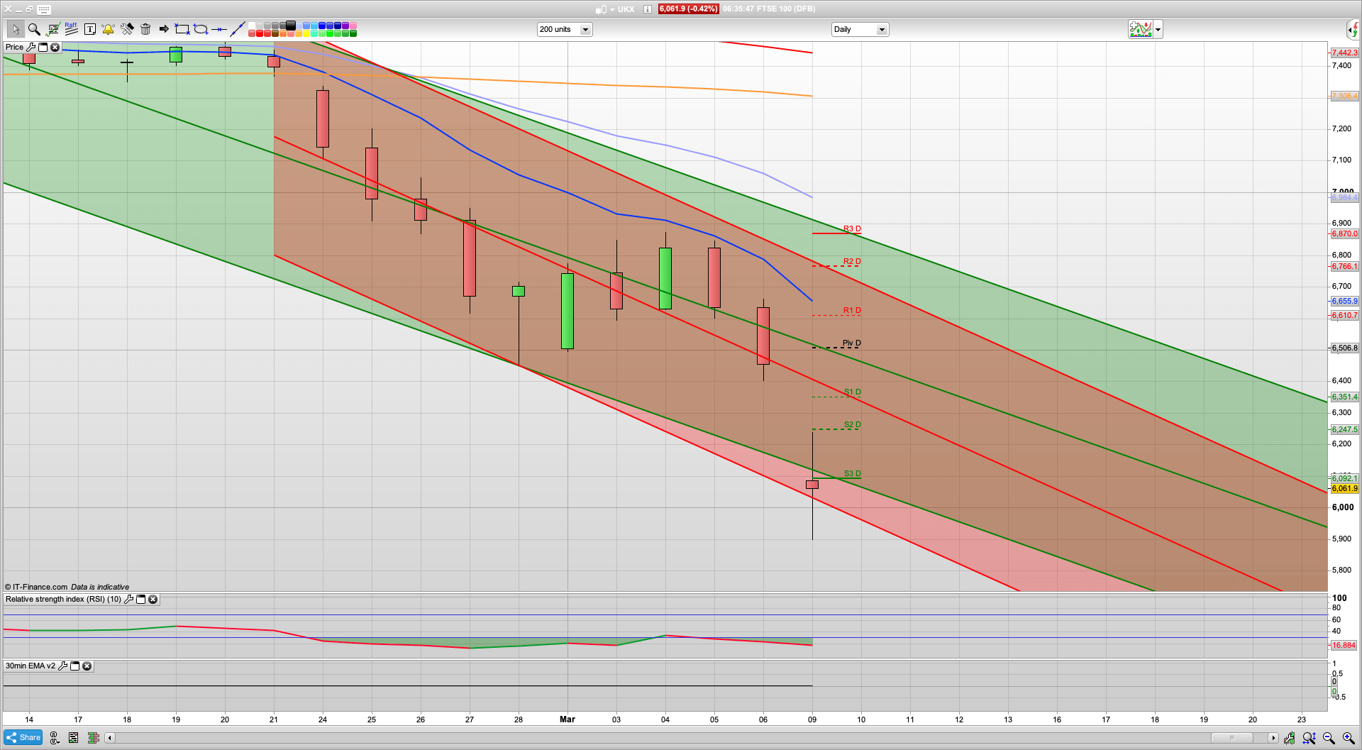Select the rectangle drawing tool
1362x750 pixels.
(182, 29)
